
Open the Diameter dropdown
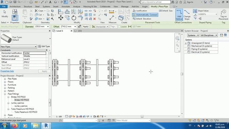tap(48, 27)
